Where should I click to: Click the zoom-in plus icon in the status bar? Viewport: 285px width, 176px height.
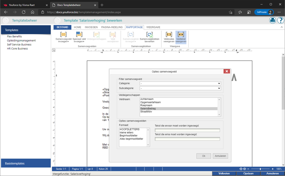(273, 169)
